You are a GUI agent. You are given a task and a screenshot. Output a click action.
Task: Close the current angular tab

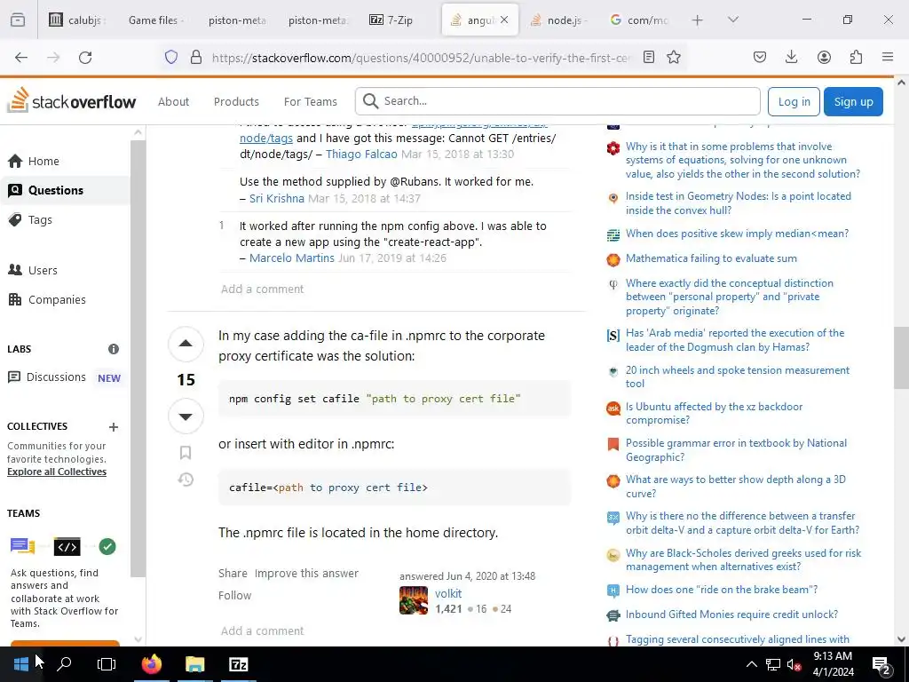click(x=504, y=20)
